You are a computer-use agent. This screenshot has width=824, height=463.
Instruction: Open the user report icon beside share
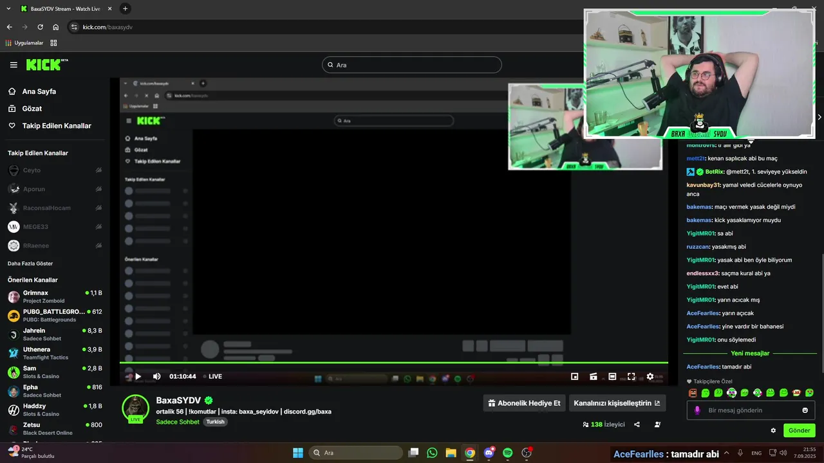657,424
